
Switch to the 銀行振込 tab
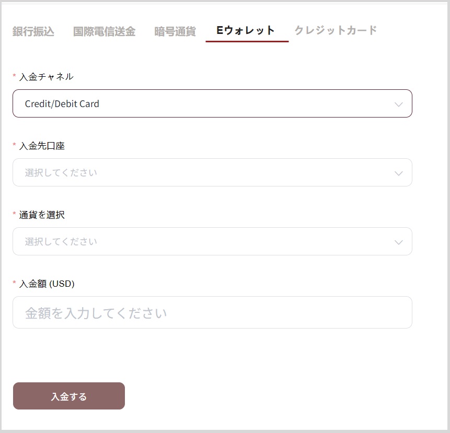pos(33,31)
